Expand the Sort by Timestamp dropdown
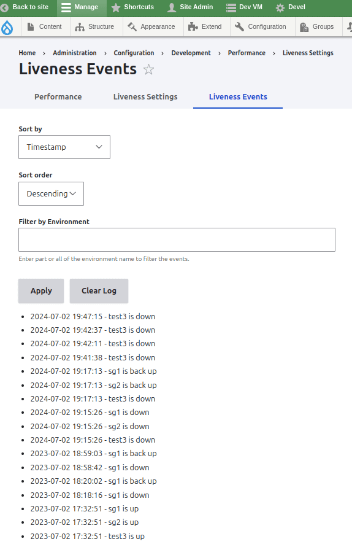 coord(64,147)
